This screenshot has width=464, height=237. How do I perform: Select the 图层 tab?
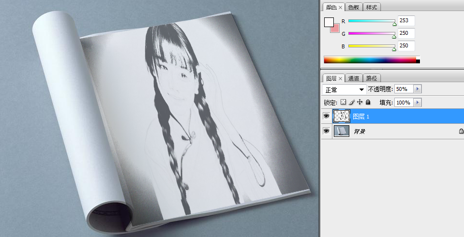[331, 78]
